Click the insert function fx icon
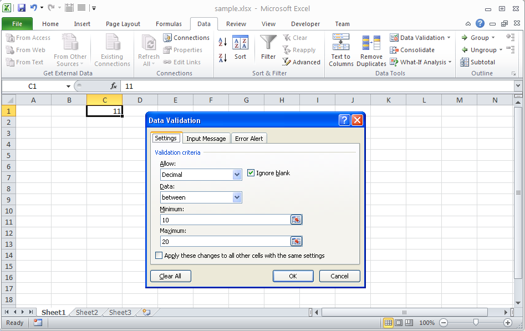 click(x=114, y=86)
